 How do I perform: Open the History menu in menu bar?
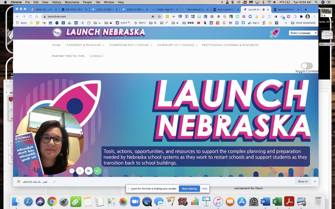(x=57, y=2)
